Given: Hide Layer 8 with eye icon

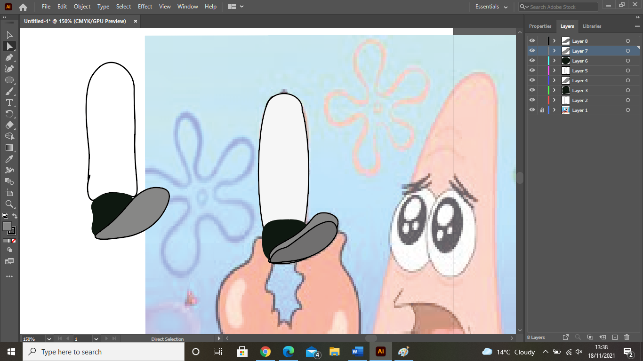Looking at the screenshot, I should pyautogui.click(x=532, y=41).
